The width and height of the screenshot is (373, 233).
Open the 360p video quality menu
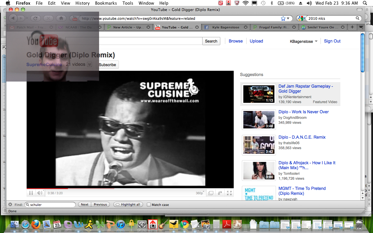[x=200, y=193]
